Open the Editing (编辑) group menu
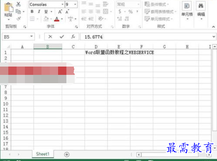 click(201, 11)
